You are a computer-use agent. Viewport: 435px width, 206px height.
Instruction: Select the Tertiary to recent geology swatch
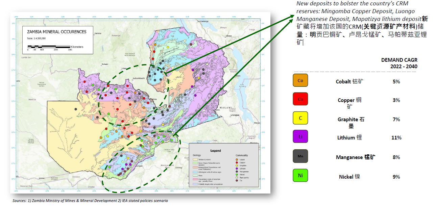click(195, 159)
